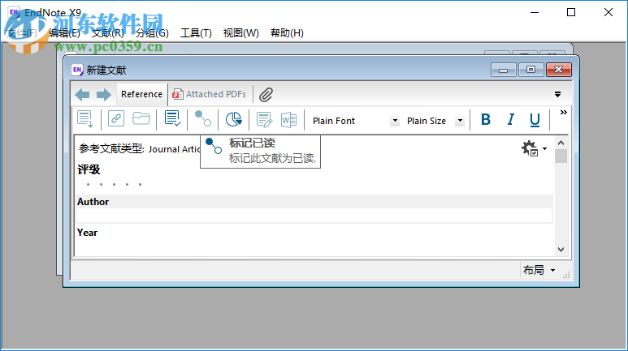Click the Year field label
628x351 pixels.
click(87, 233)
